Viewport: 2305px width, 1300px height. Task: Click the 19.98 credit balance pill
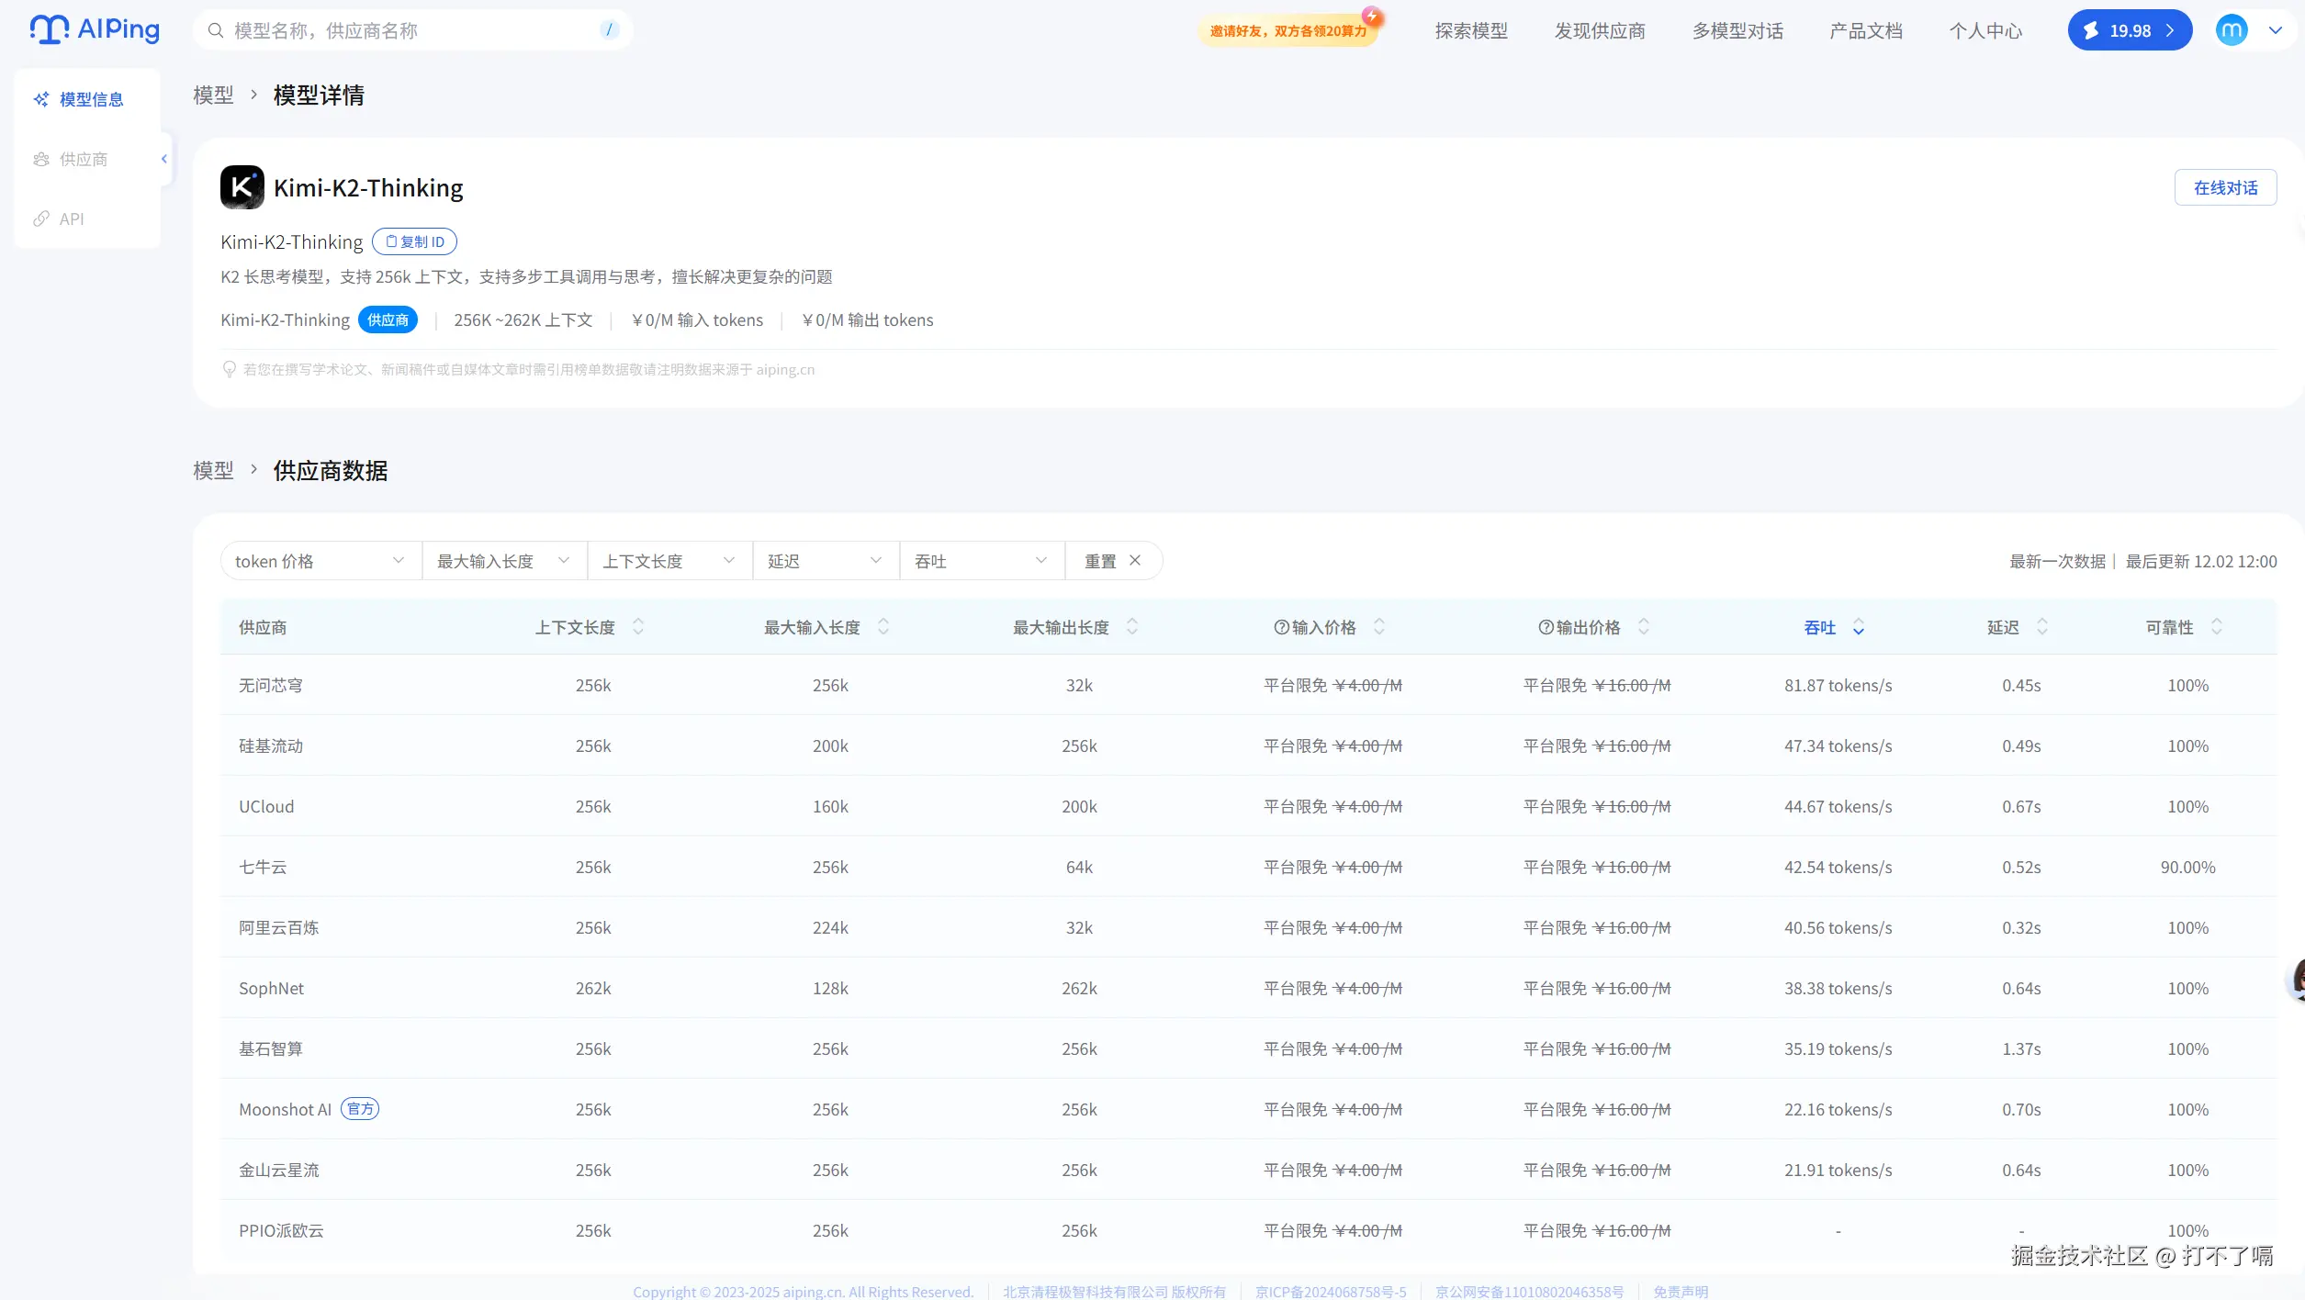click(2129, 31)
